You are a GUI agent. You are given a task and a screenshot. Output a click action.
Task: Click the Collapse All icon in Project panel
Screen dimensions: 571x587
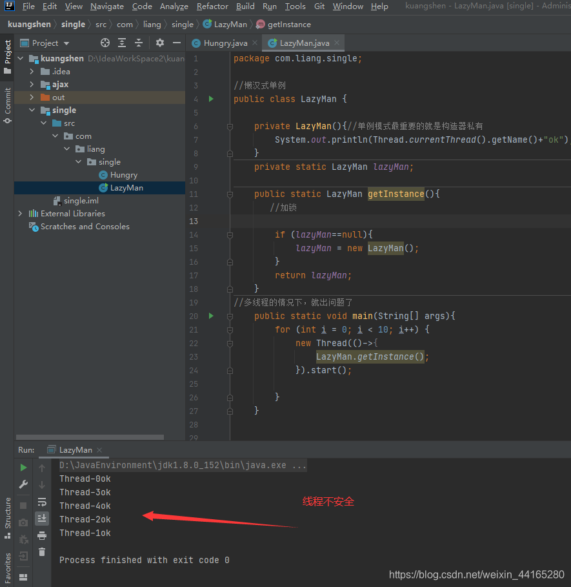[x=139, y=43]
